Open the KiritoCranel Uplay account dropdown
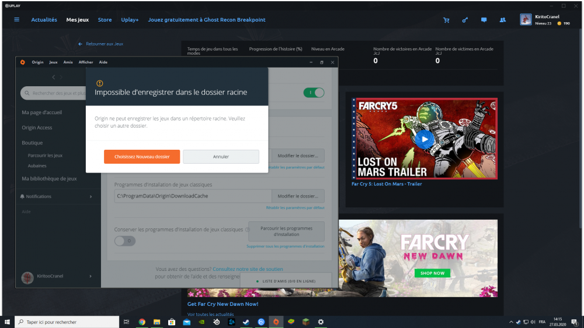The width and height of the screenshot is (584, 328). point(545,20)
